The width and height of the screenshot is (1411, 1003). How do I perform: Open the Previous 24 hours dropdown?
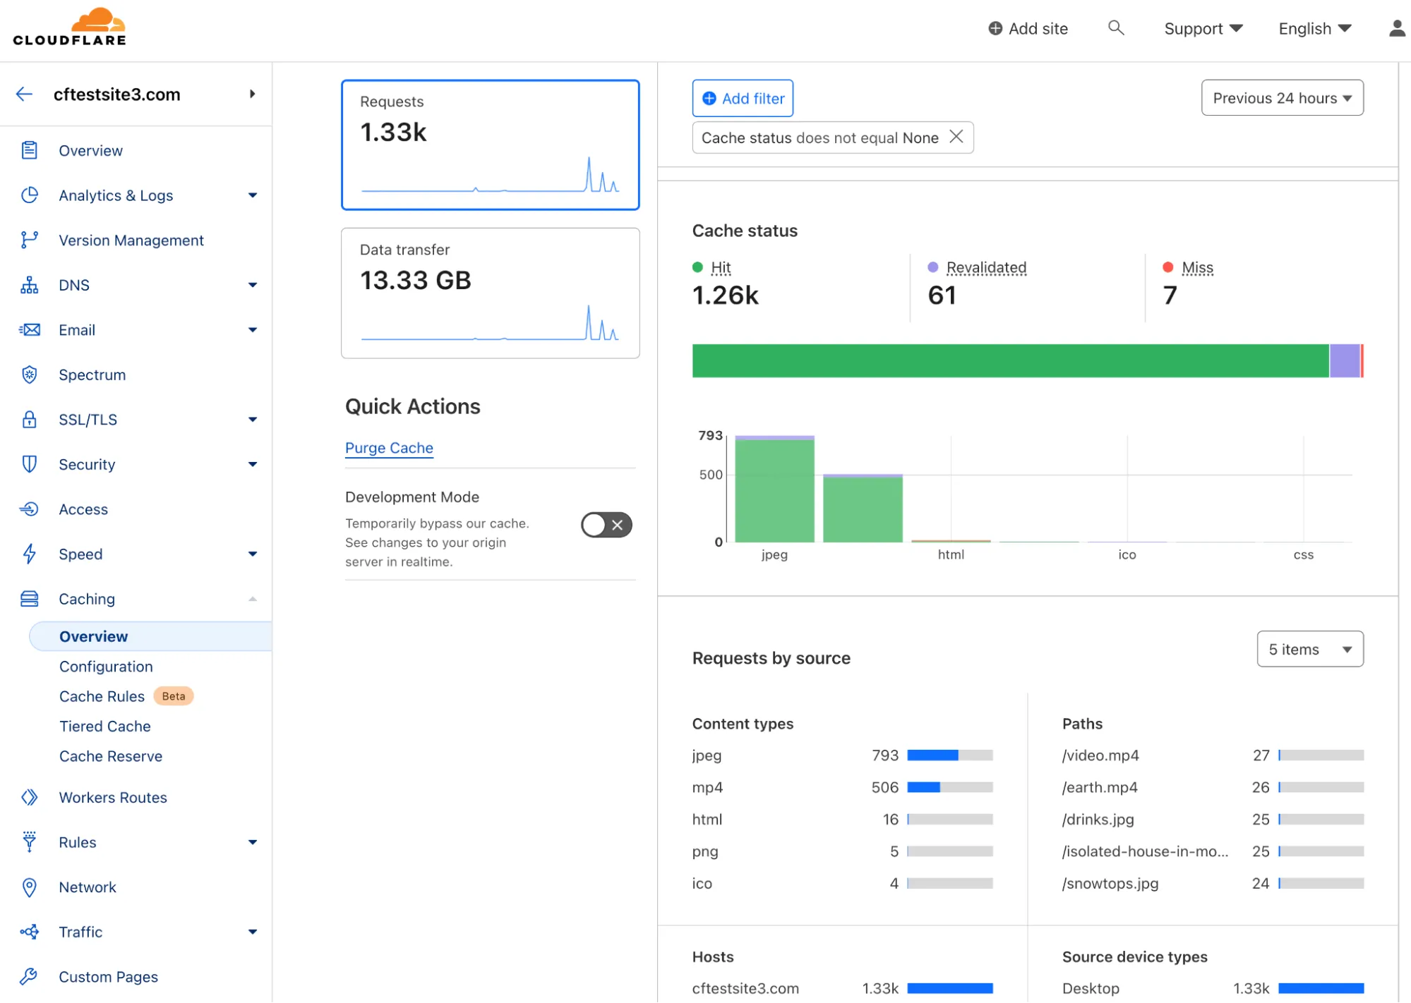pyautogui.click(x=1281, y=98)
